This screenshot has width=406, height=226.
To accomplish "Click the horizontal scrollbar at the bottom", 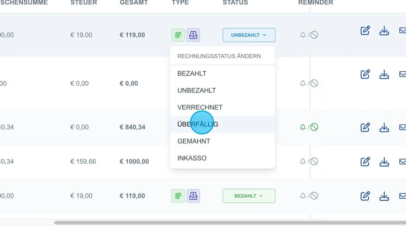I will [230, 223].
